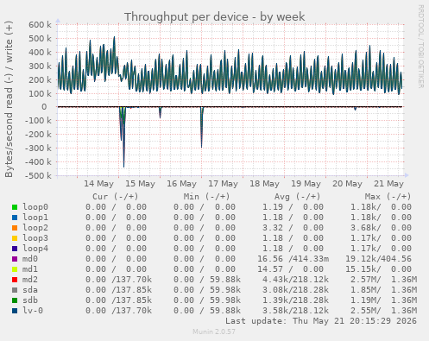Click the '16 May' x-axis label
Viewport: 429px width, 341px height.
point(181,184)
